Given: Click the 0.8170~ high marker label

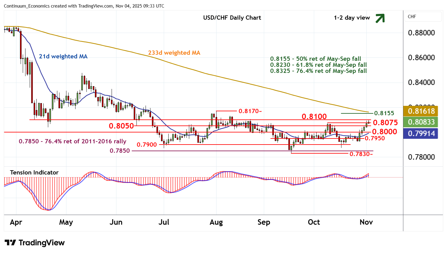Looking at the screenshot, I should [x=250, y=111].
